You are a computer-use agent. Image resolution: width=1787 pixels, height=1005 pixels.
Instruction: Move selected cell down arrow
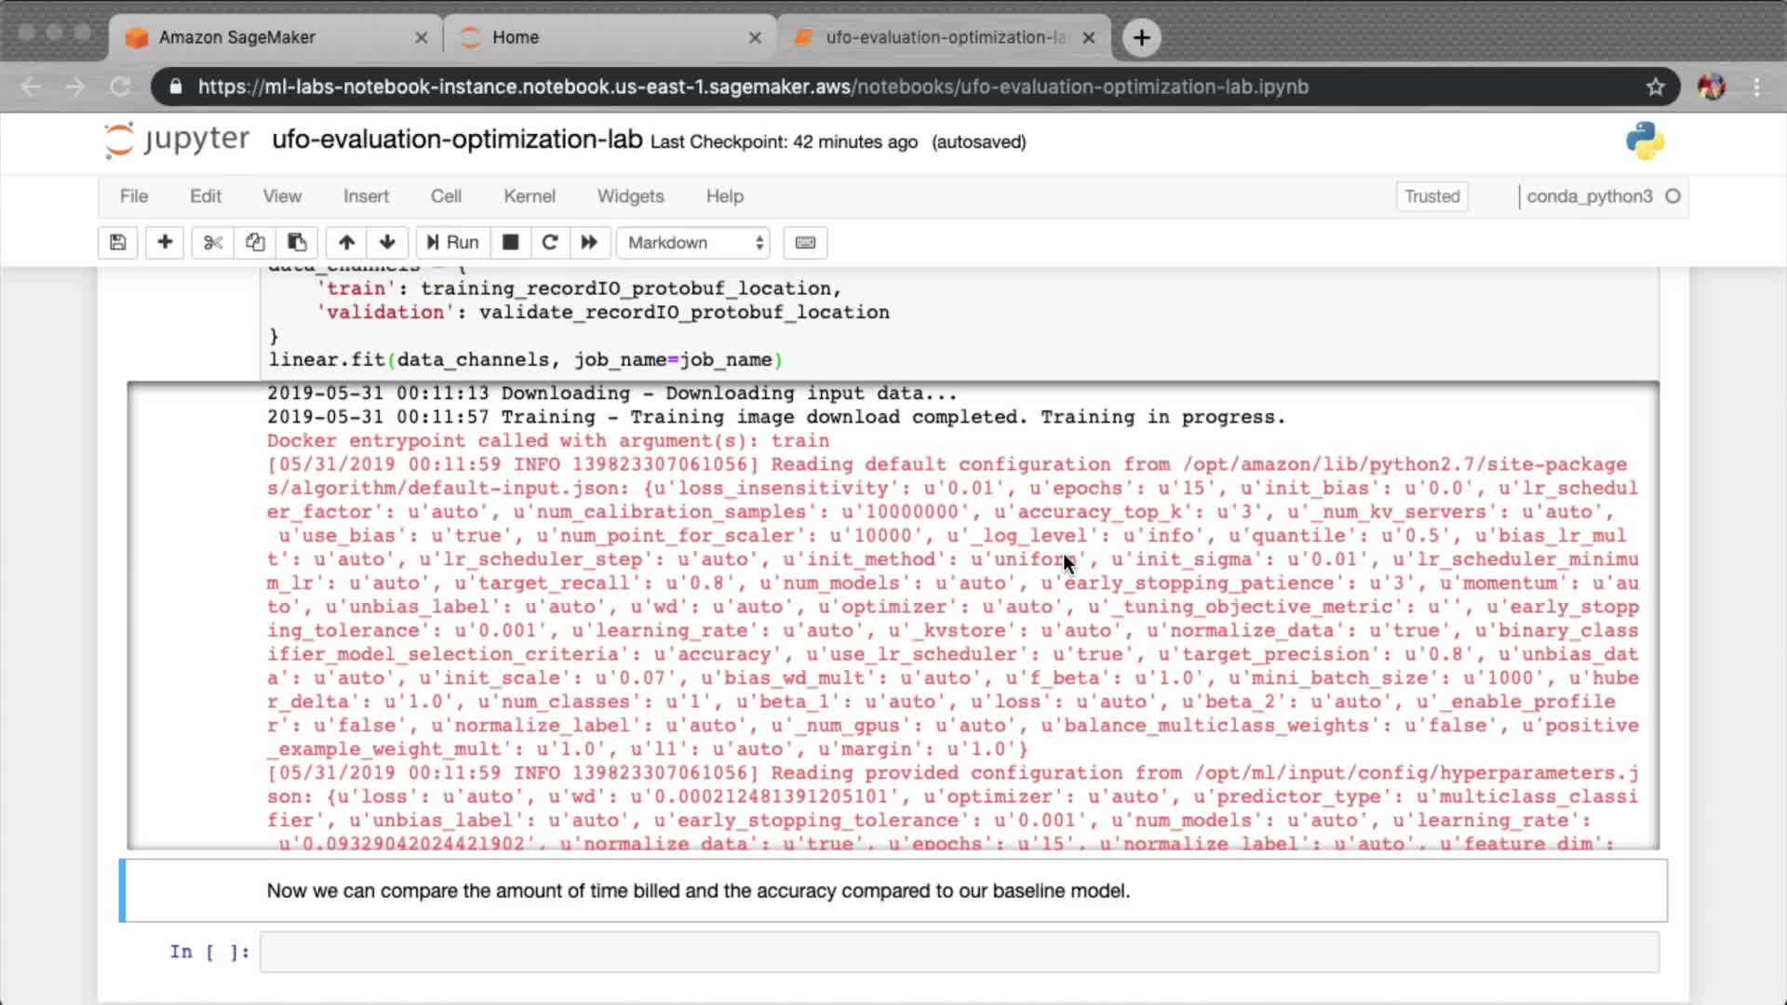pyautogui.click(x=387, y=243)
